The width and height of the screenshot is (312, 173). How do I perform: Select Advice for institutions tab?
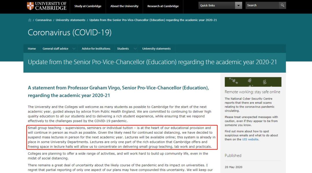click(96, 49)
